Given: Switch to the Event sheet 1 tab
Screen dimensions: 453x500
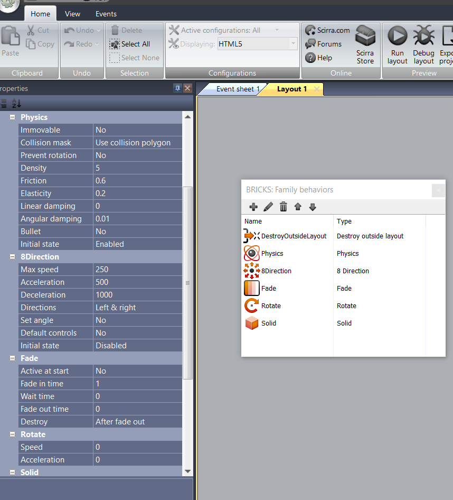Looking at the screenshot, I should pos(238,89).
